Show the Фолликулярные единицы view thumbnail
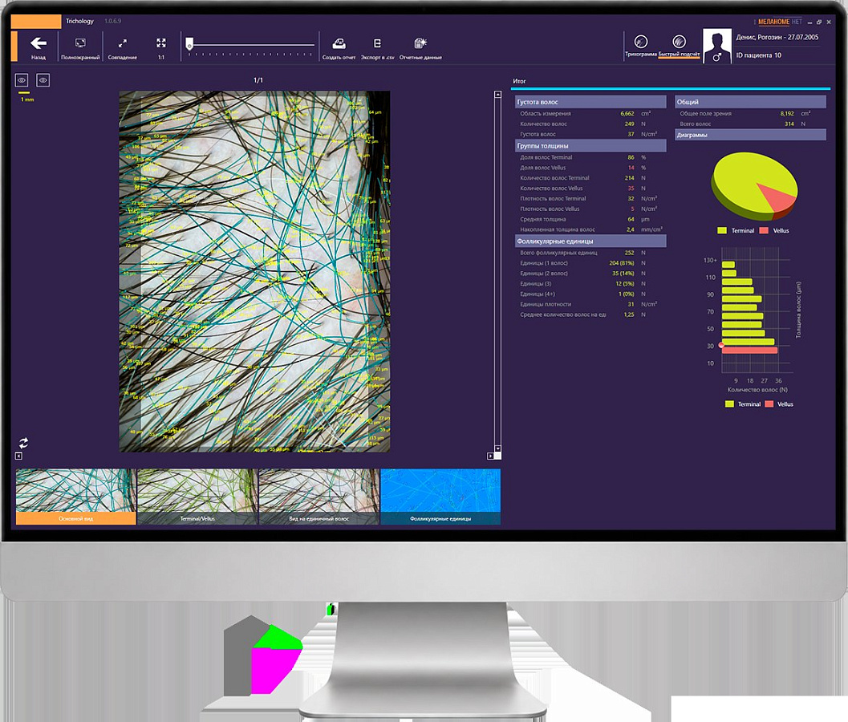The height and width of the screenshot is (722, 848). [x=440, y=497]
